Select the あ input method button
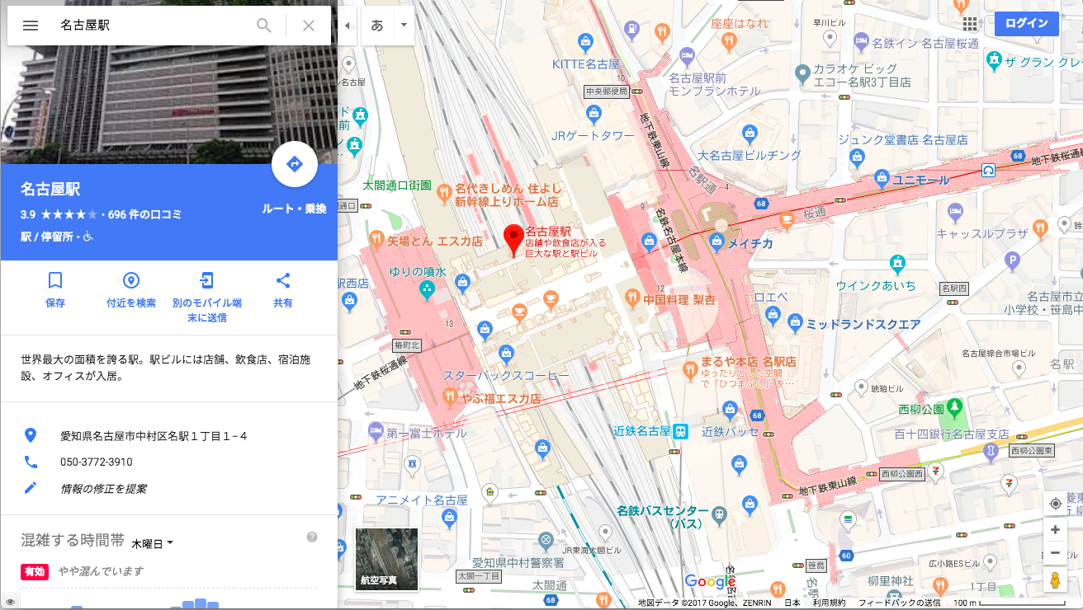This screenshot has width=1083, height=610. click(377, 26)
